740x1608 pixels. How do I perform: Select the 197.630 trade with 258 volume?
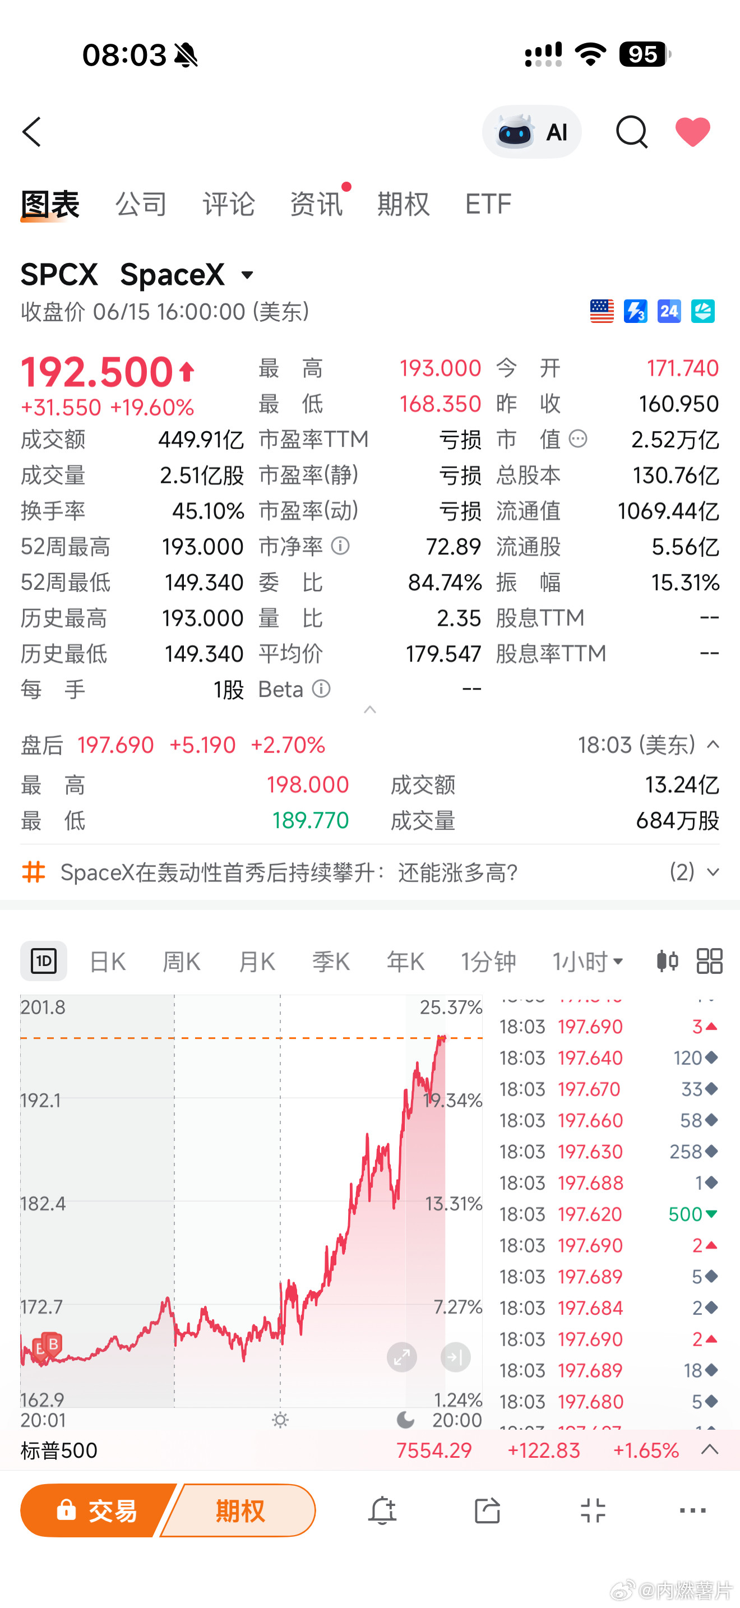(x=609, y=1151)
